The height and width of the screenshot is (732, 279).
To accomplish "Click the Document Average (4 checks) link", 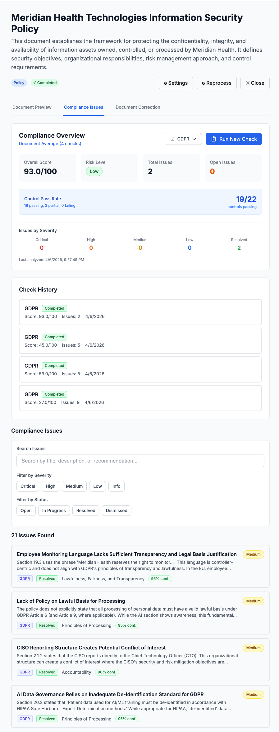I will 50,144.
